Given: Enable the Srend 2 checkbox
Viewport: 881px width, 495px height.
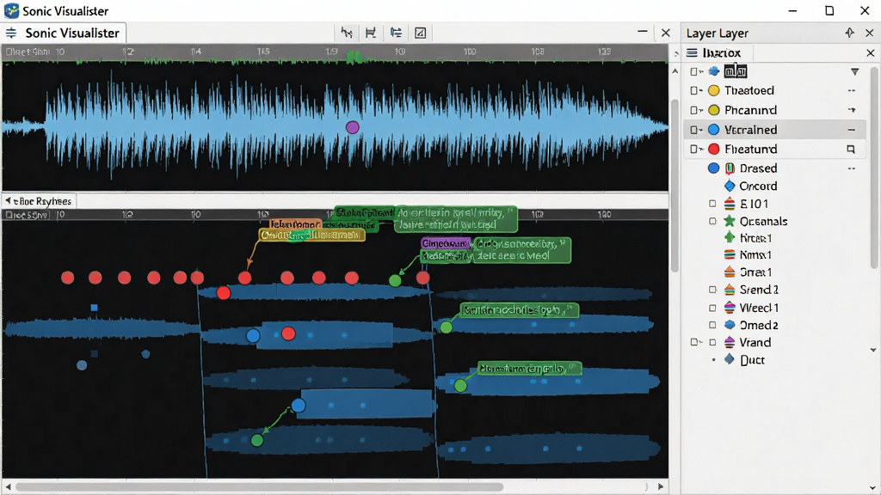Looking at the screenshot, I should 712,290.
